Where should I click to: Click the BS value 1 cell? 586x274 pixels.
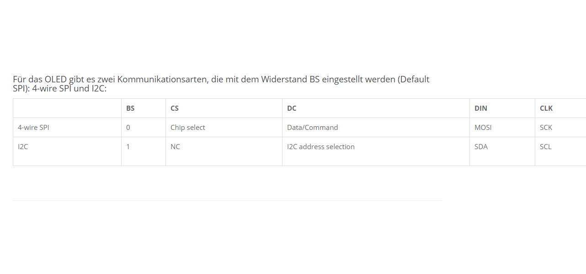[x=128, y=147]
